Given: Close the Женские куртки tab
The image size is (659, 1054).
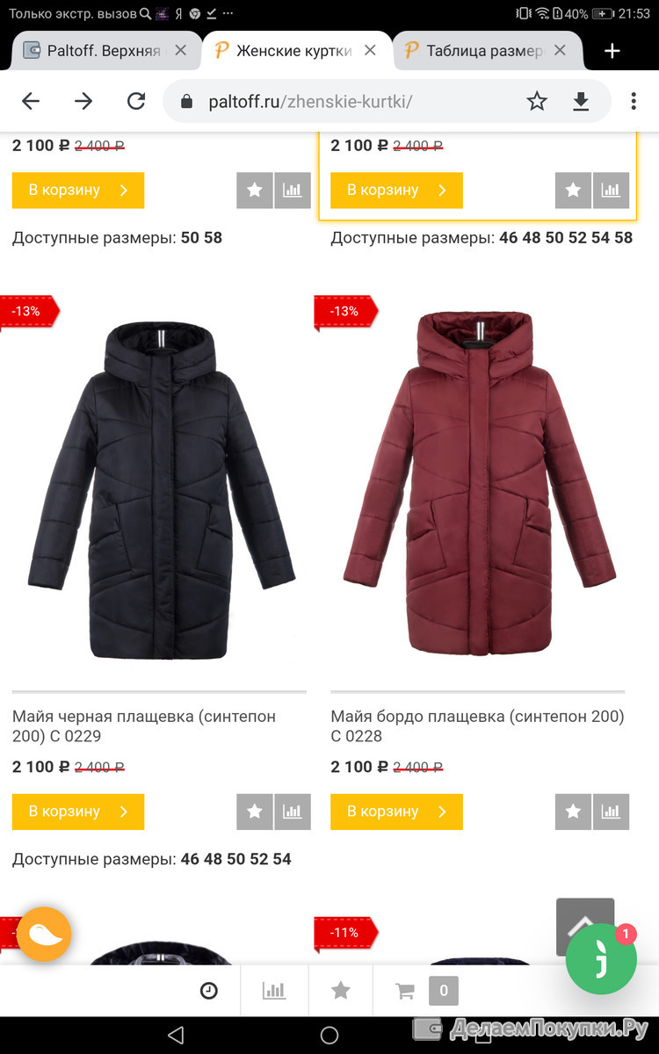Looking at the screenshot, I should (x=371, y=51).
